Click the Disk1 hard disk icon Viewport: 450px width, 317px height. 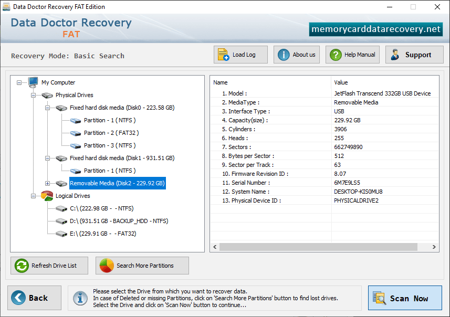pos(61,158)
